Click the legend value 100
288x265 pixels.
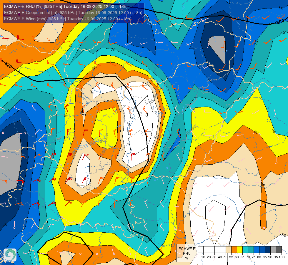click(x=282, y=257)
